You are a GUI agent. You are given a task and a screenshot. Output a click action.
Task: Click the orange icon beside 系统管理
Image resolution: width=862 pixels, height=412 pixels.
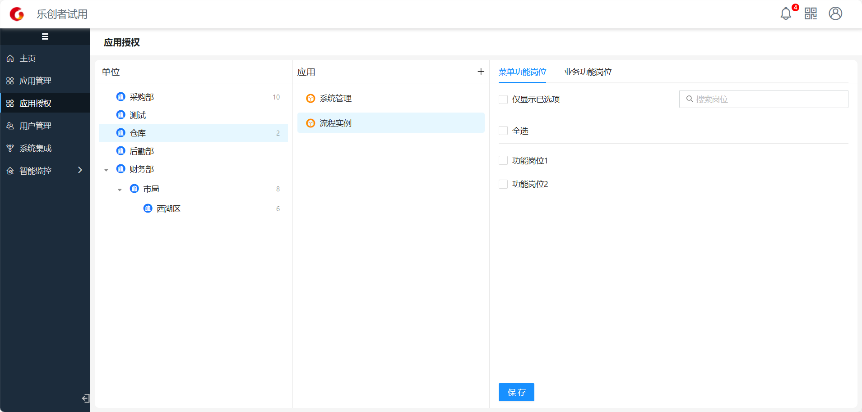(311, 98)
